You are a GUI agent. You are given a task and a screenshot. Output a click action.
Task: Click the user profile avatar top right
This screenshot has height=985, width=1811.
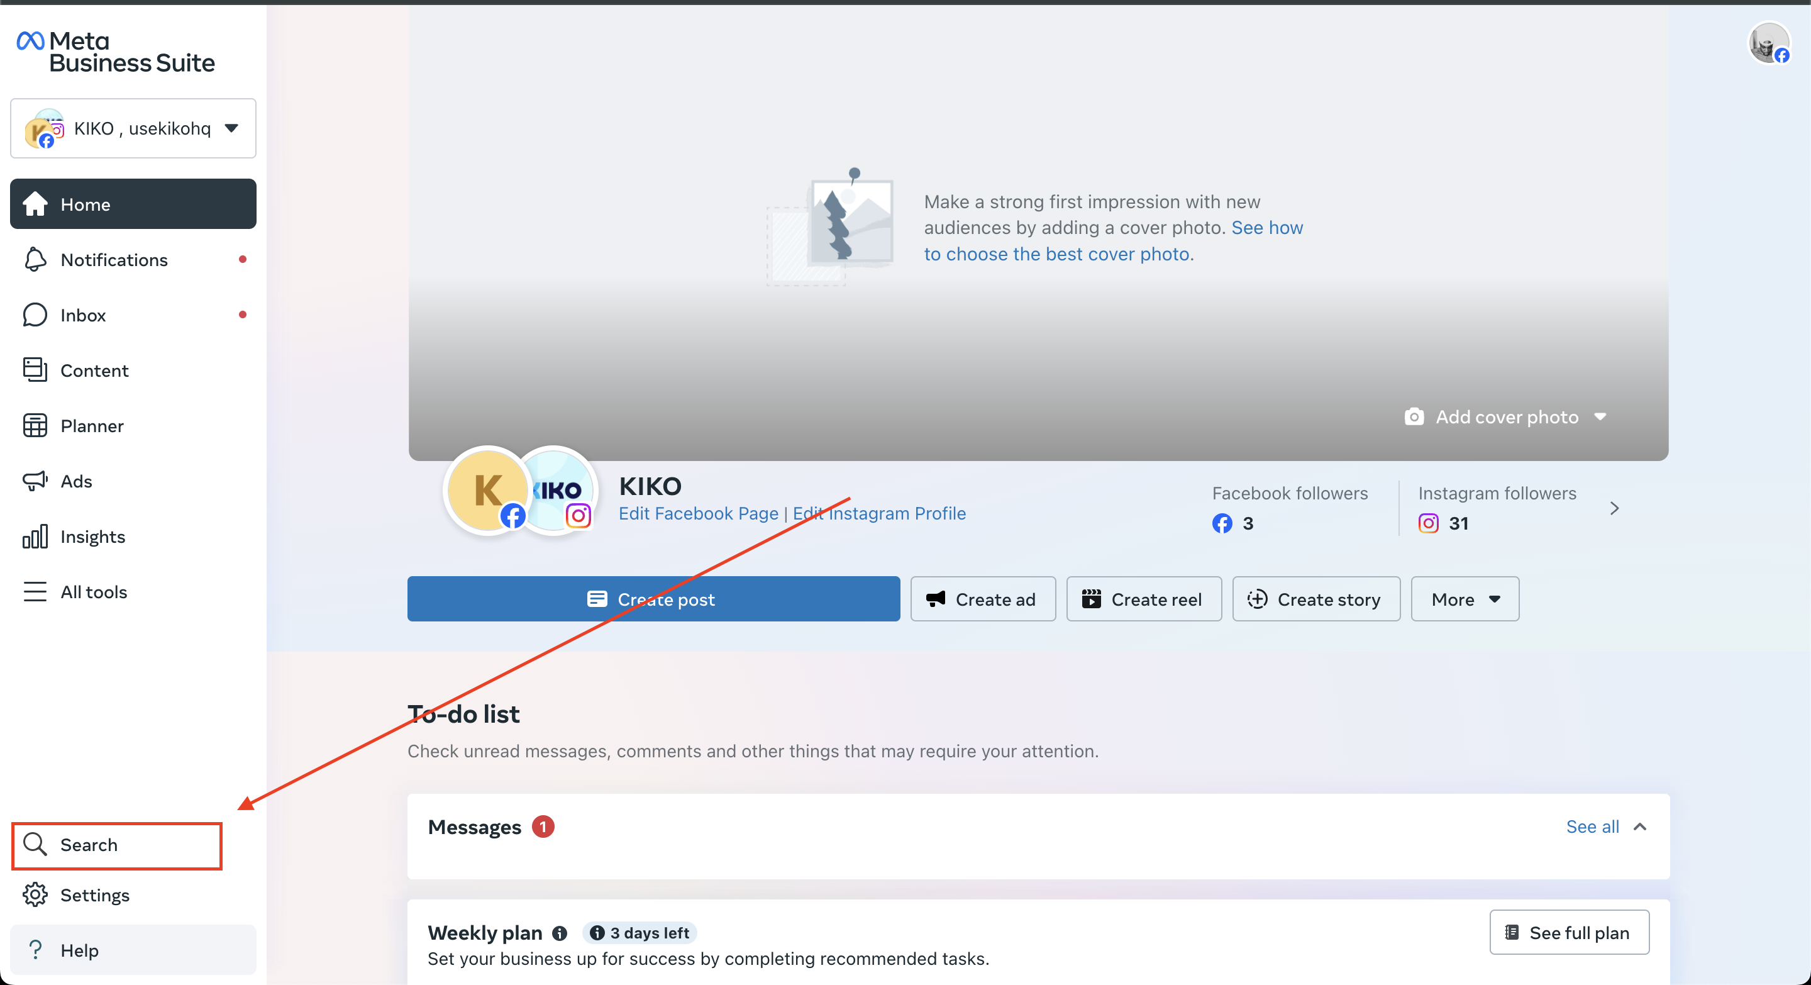click(x=1768, y=43)
